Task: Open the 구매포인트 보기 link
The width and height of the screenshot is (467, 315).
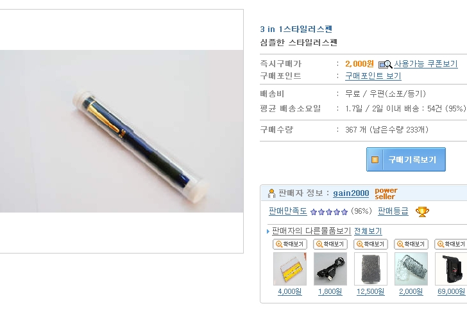Action: (373, 76)
